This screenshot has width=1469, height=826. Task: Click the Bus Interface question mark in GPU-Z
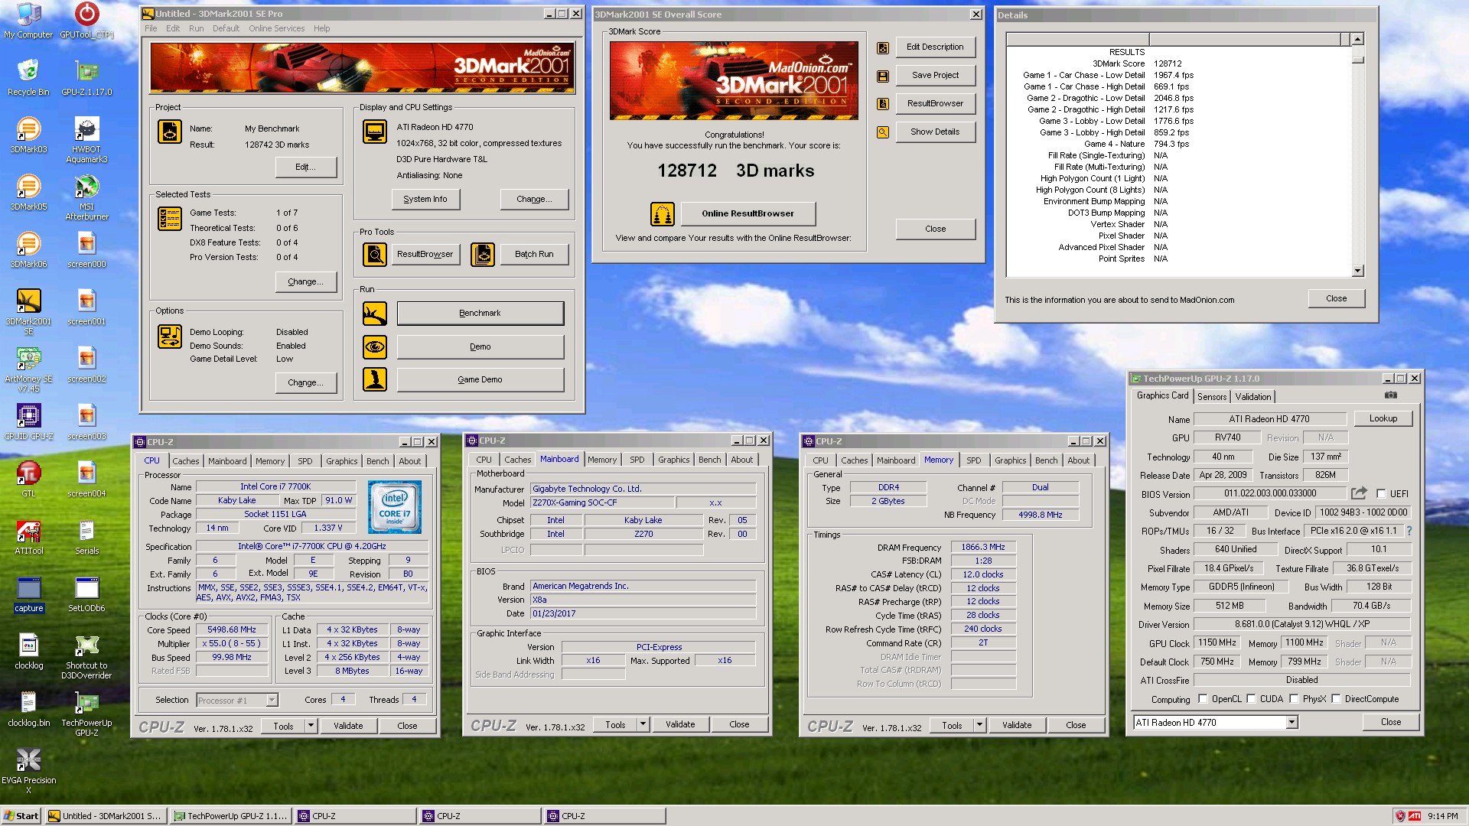tap(1409, 531)
